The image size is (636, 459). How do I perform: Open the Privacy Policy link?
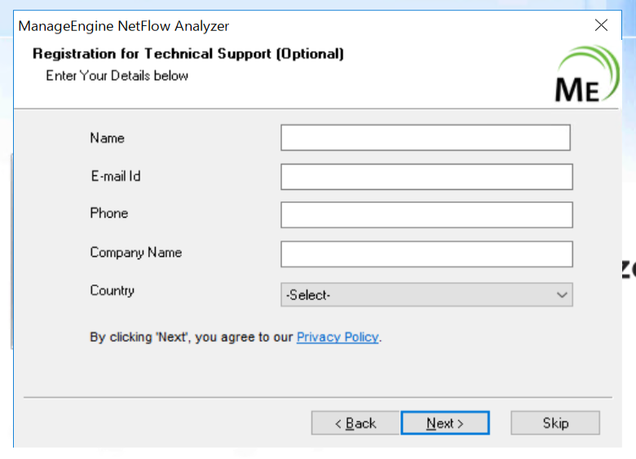pos(338,337)
